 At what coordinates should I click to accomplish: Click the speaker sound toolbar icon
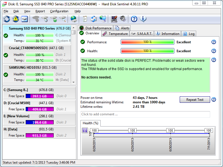pos(123,19)
